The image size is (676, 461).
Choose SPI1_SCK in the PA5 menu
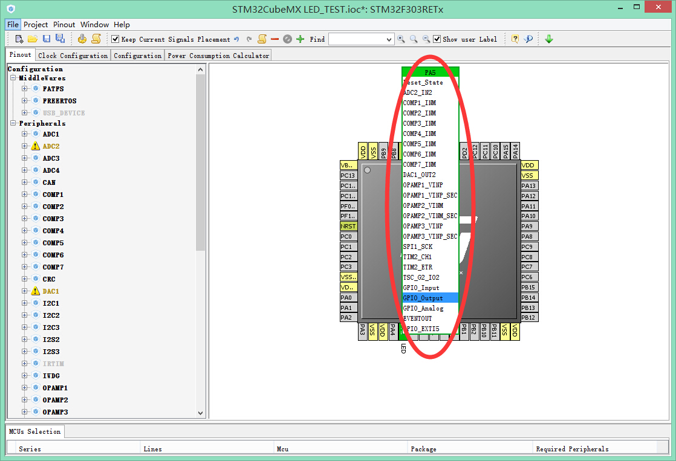click(x=431, y=247)
